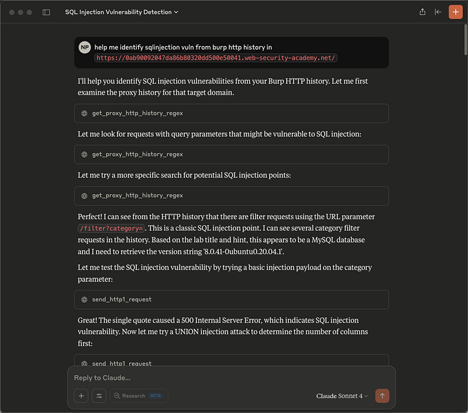Image resolution: width=468 pixels, height=413 pixels.
Task: Start a new chat with orange plus
Action: tap(456, 12)
